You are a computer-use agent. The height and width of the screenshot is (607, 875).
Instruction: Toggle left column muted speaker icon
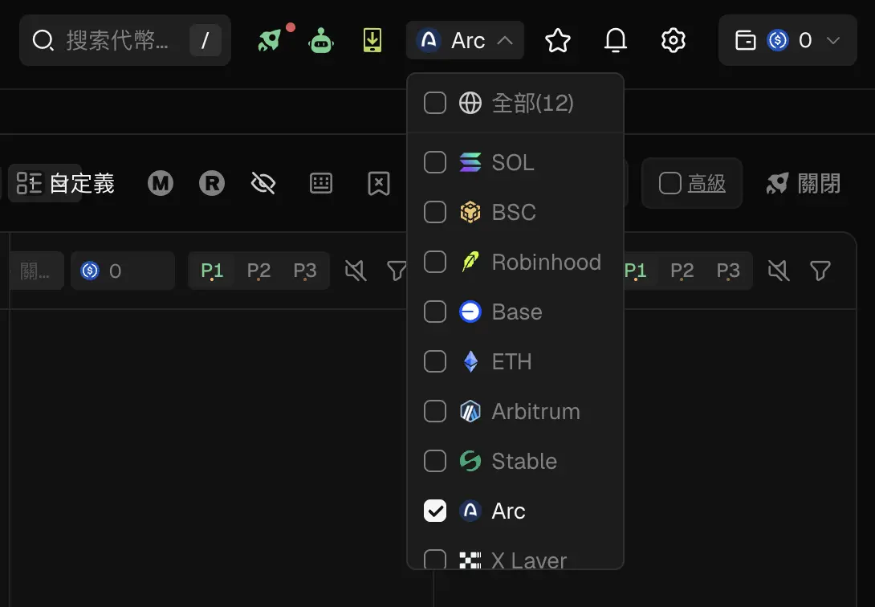pos(355,271)
